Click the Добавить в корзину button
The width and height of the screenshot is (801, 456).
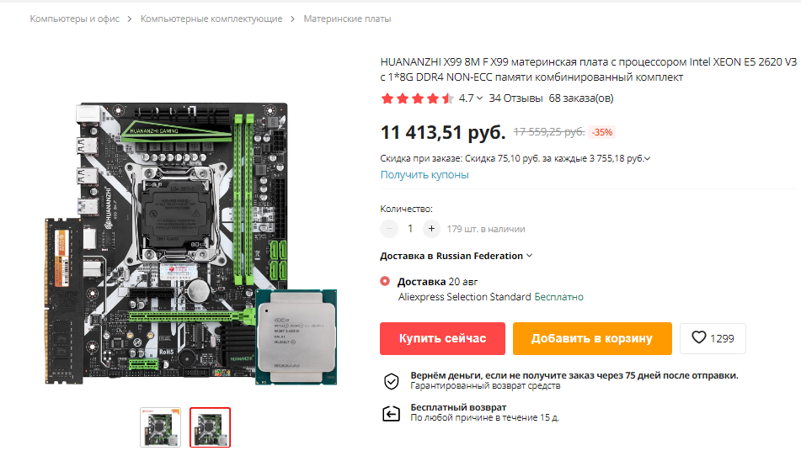pos(592,338)
